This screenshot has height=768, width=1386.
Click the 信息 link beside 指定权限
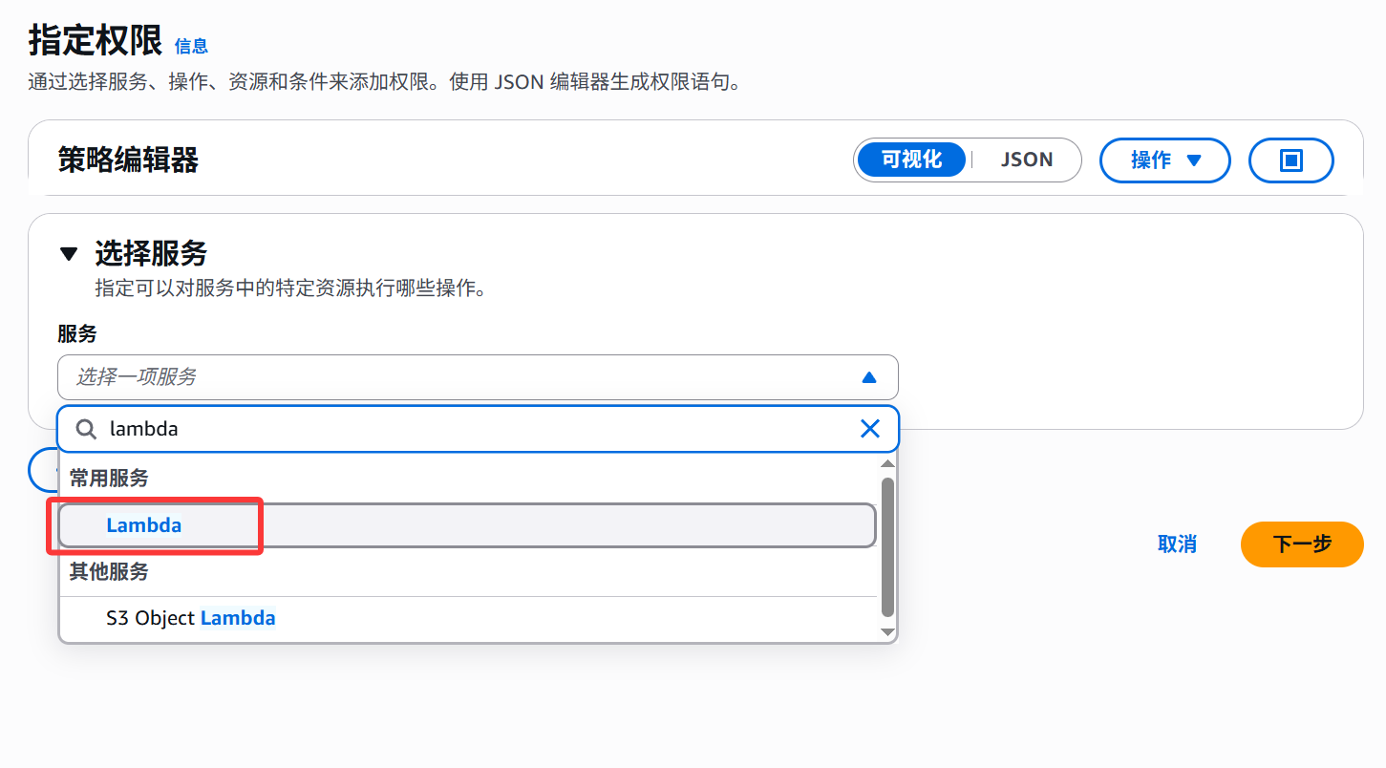(191, 46)
